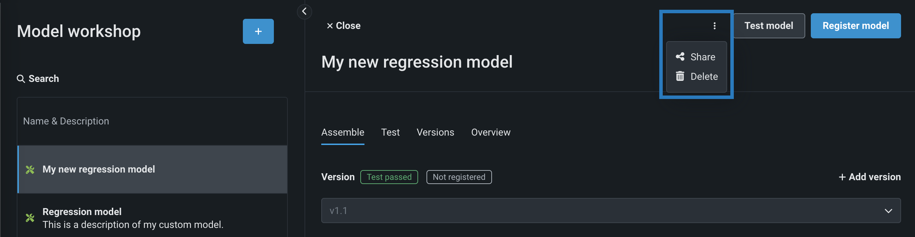Click the tools icon for My new regression model

pos(30,169)
